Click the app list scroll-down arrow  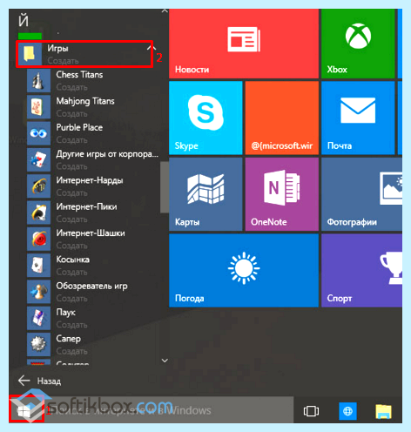point(165,361)
